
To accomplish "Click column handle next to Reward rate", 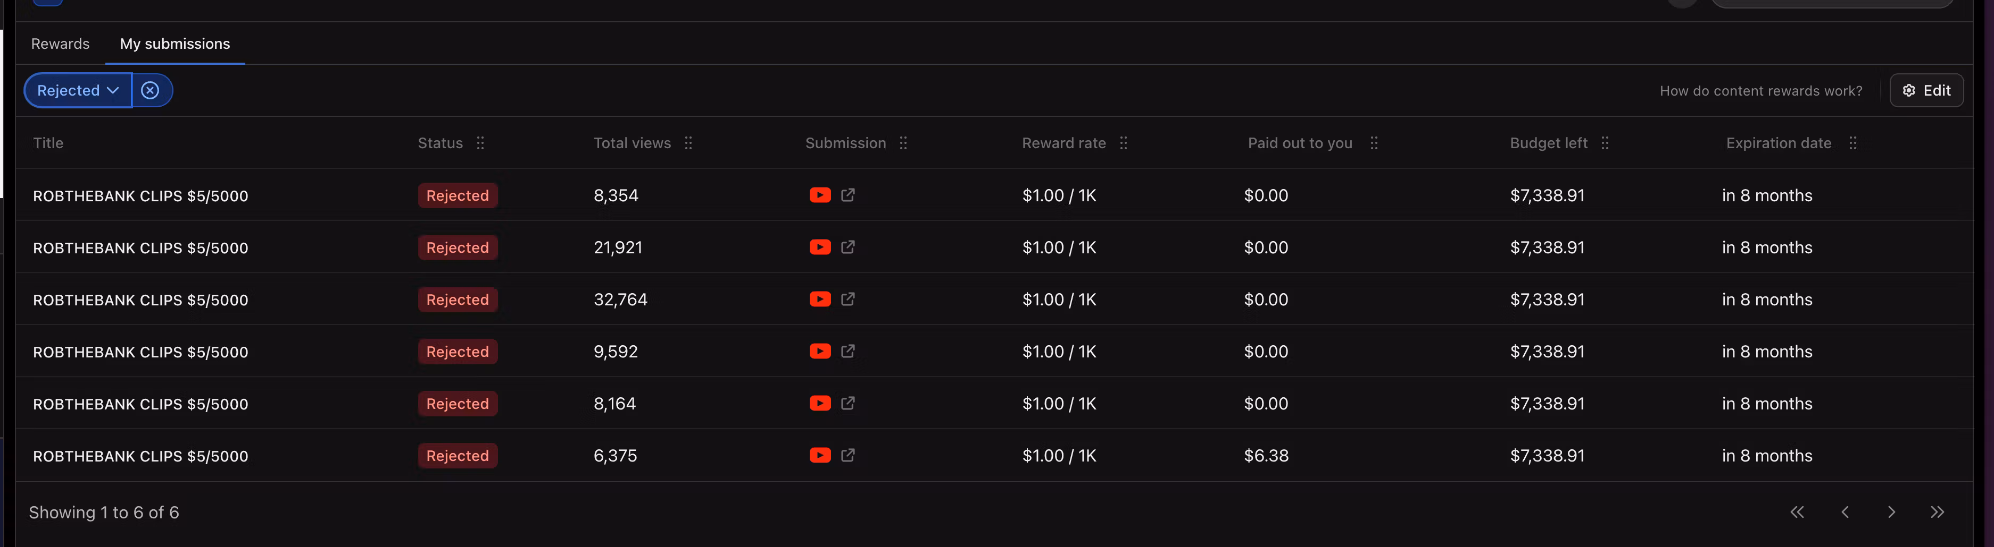I will tap(1123, 143).
